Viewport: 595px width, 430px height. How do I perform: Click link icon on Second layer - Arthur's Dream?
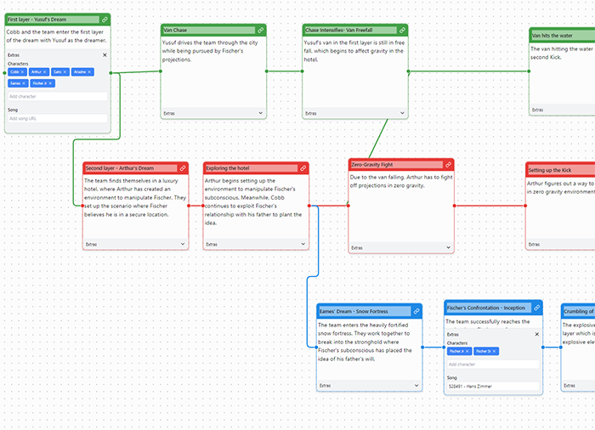click(x=182, y=168)
